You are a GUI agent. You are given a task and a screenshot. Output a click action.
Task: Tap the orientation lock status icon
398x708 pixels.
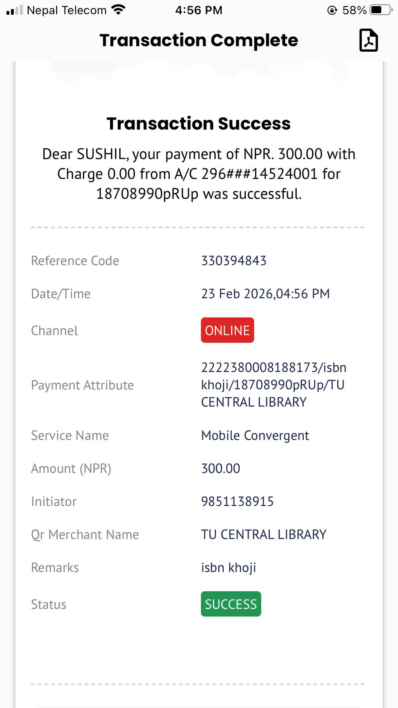pyautogui.click(x=332, y=10)
